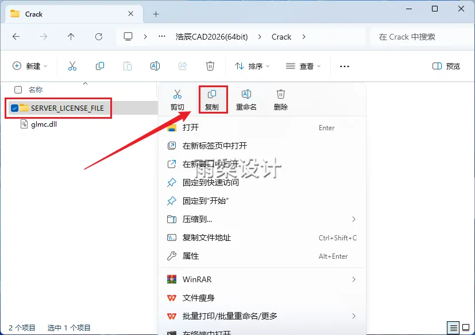Screen dimensions: 475x335
Task: Click the Crack tab title
Action: coord(34,14)
